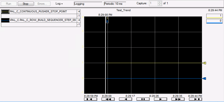This screenshot has height=102, width=224.
Task: Increase the Capture number with up arrow
Action: (x=160, y=2)
